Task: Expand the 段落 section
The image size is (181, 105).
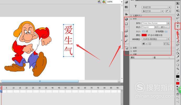Action: click(131, 48)
